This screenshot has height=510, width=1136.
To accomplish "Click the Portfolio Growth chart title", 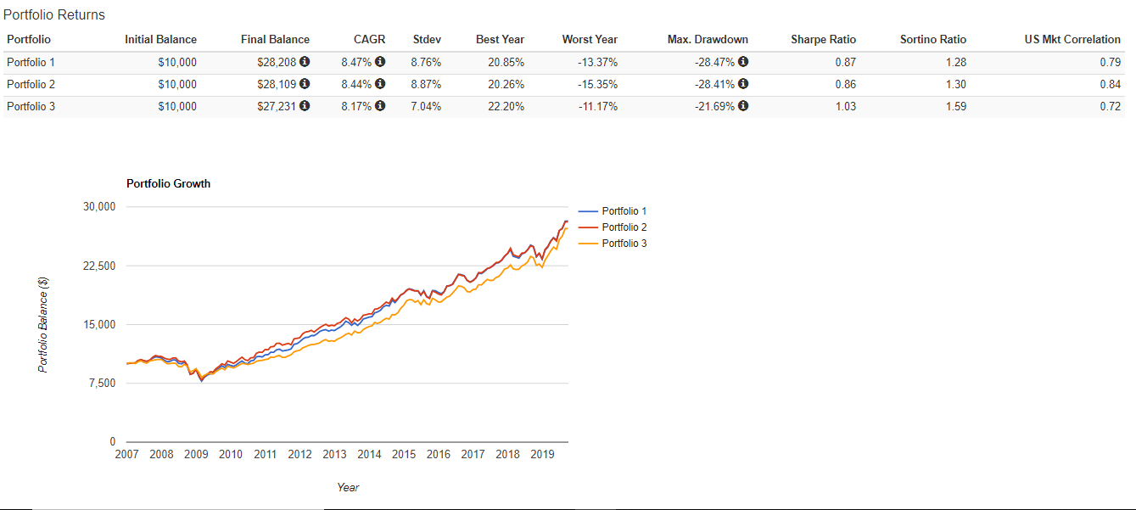I will point(168,183).
